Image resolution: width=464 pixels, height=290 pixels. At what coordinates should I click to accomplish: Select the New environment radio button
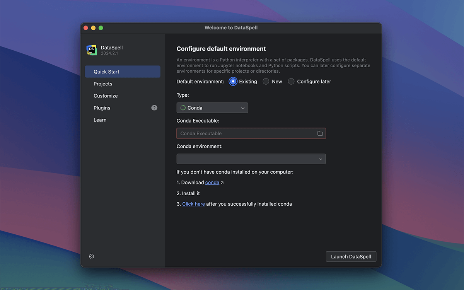(x=266, y=82)
